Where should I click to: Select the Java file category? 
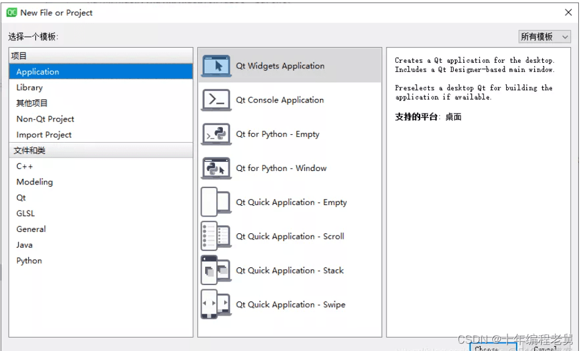point(101,245)
